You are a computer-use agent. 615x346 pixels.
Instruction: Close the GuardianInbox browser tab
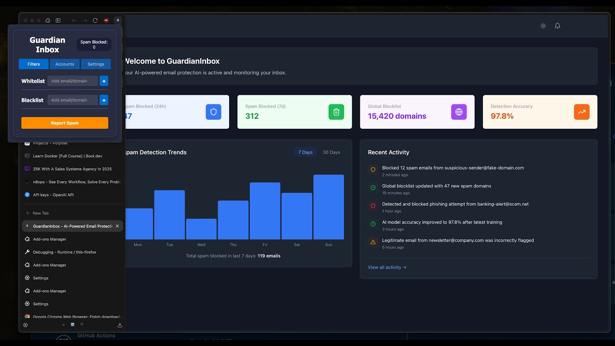coord(117,226)
